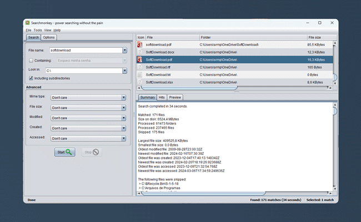
Task: Click summary pane scroll left arrow
Action: coord(139,193)
